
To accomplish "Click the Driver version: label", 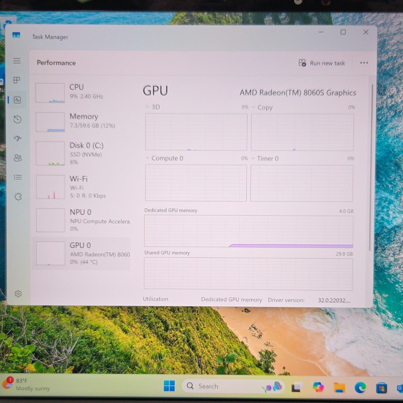I will pos(286,300).
